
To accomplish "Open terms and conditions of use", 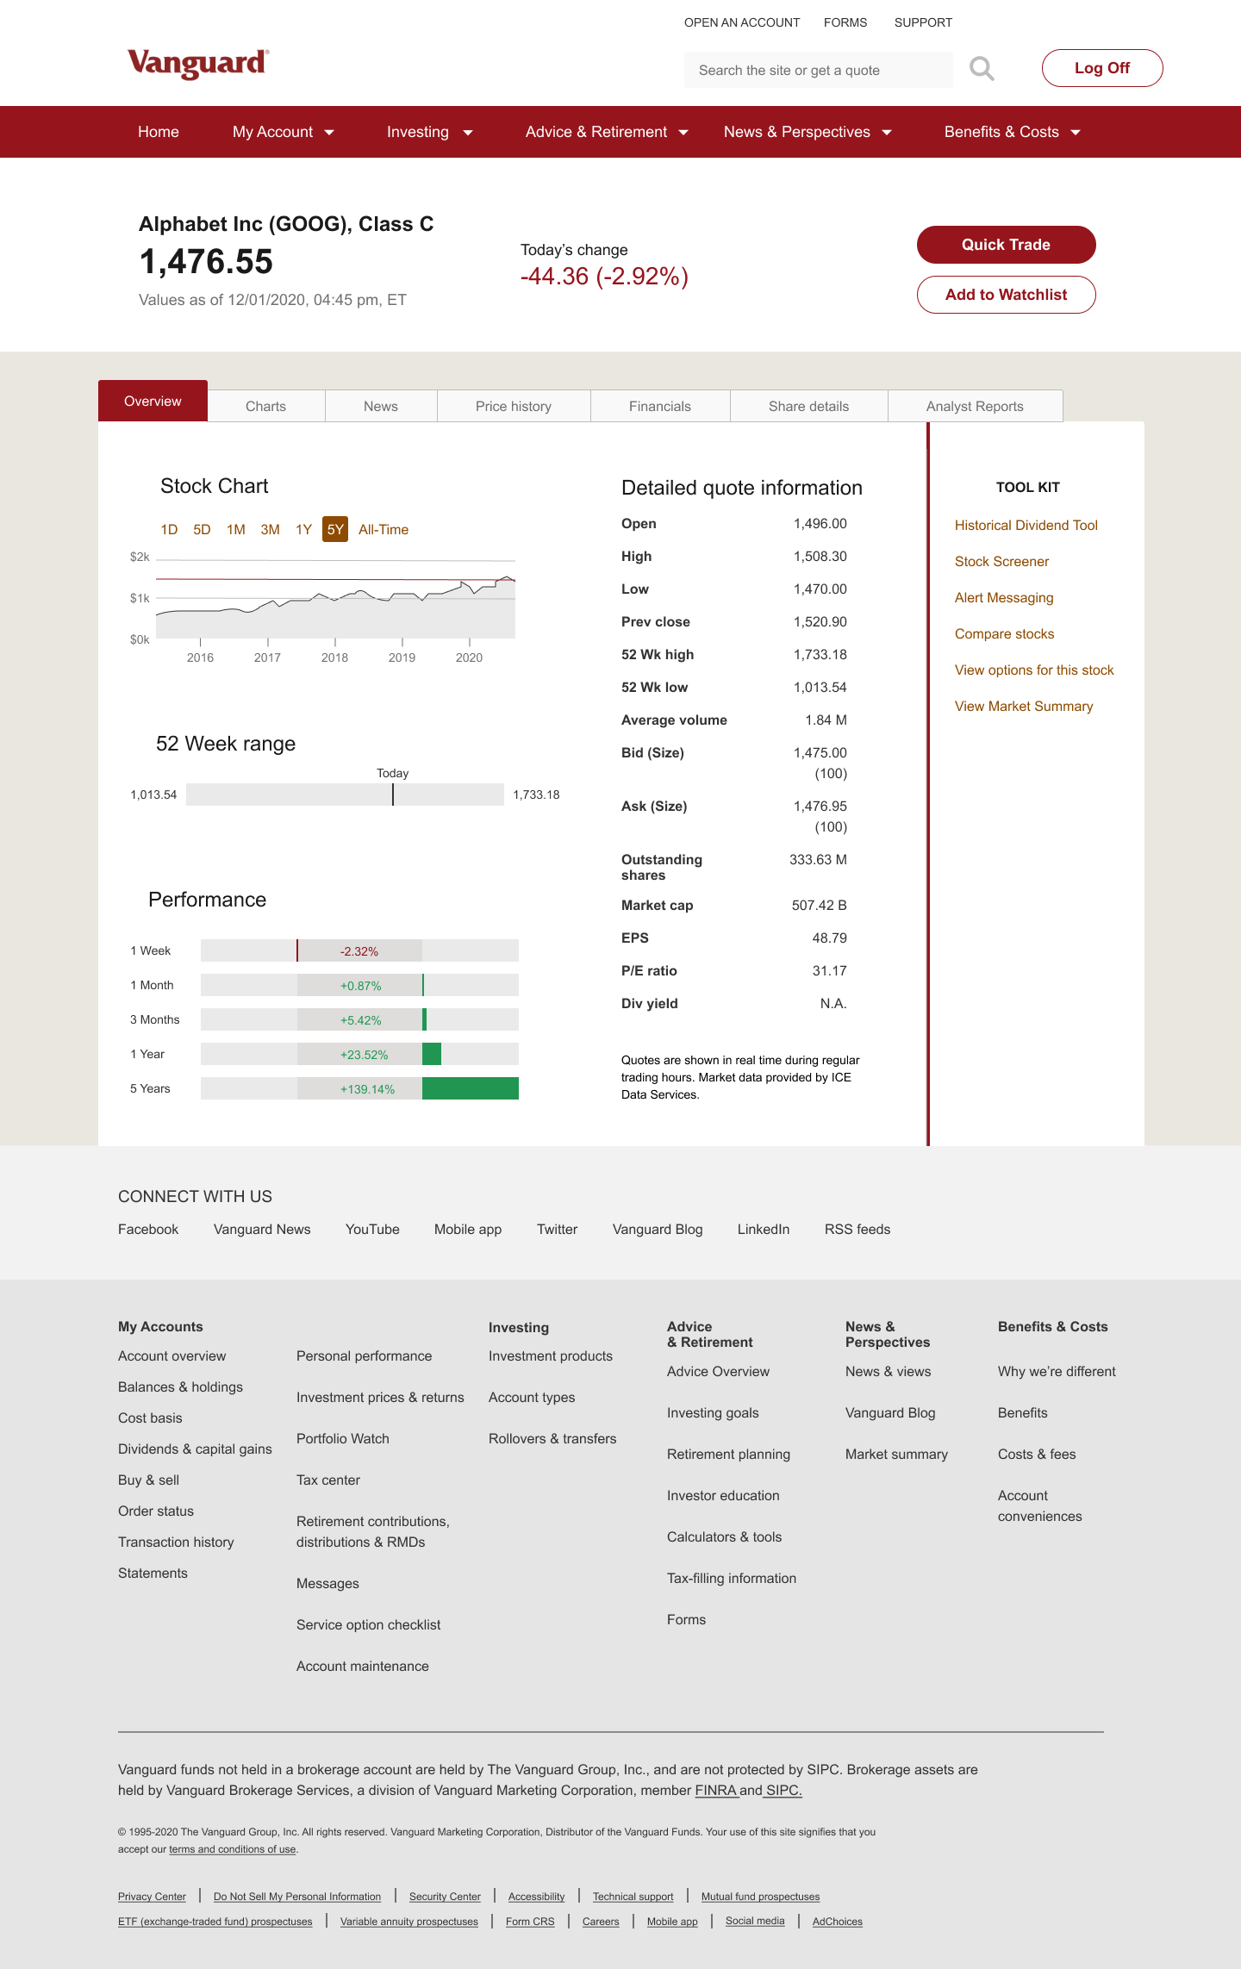I will pyautogui.click(x=233, y=1848).
